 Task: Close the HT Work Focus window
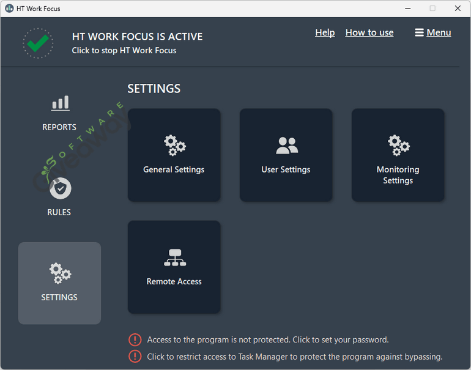(458, 9)
